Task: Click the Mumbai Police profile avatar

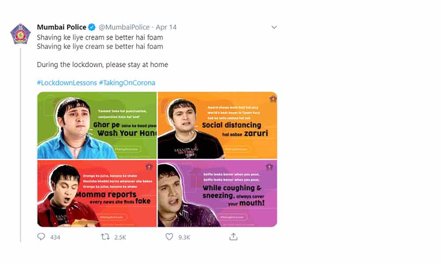Action: click(x=21, y=34)
